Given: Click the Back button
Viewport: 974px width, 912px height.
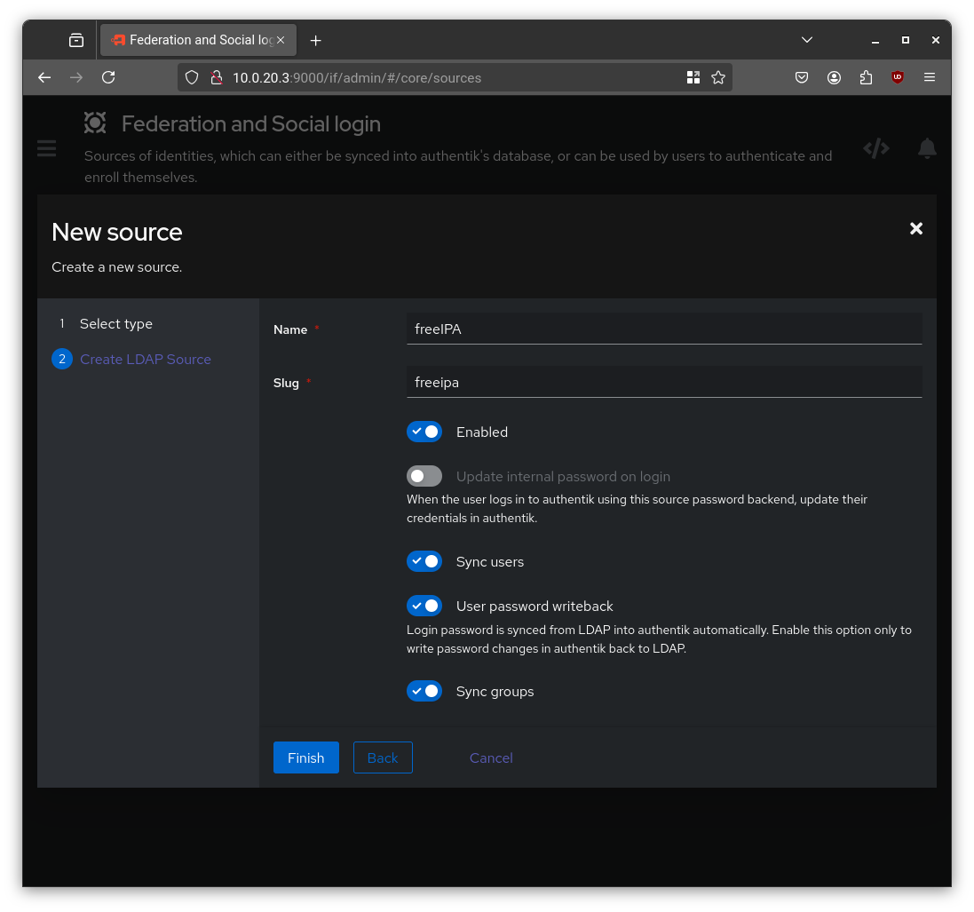Looking at the screenshot, I should coord(383,758).
